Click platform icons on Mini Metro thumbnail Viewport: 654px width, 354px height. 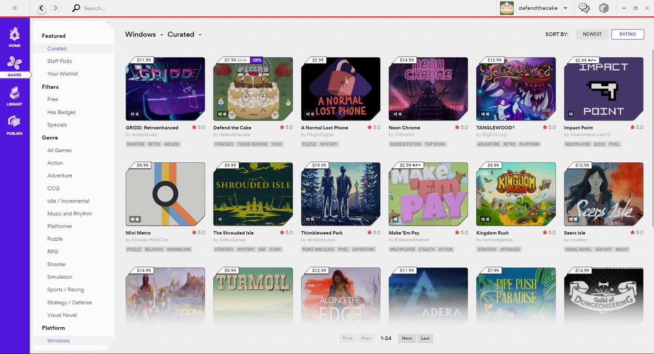[x=135, y=219]
